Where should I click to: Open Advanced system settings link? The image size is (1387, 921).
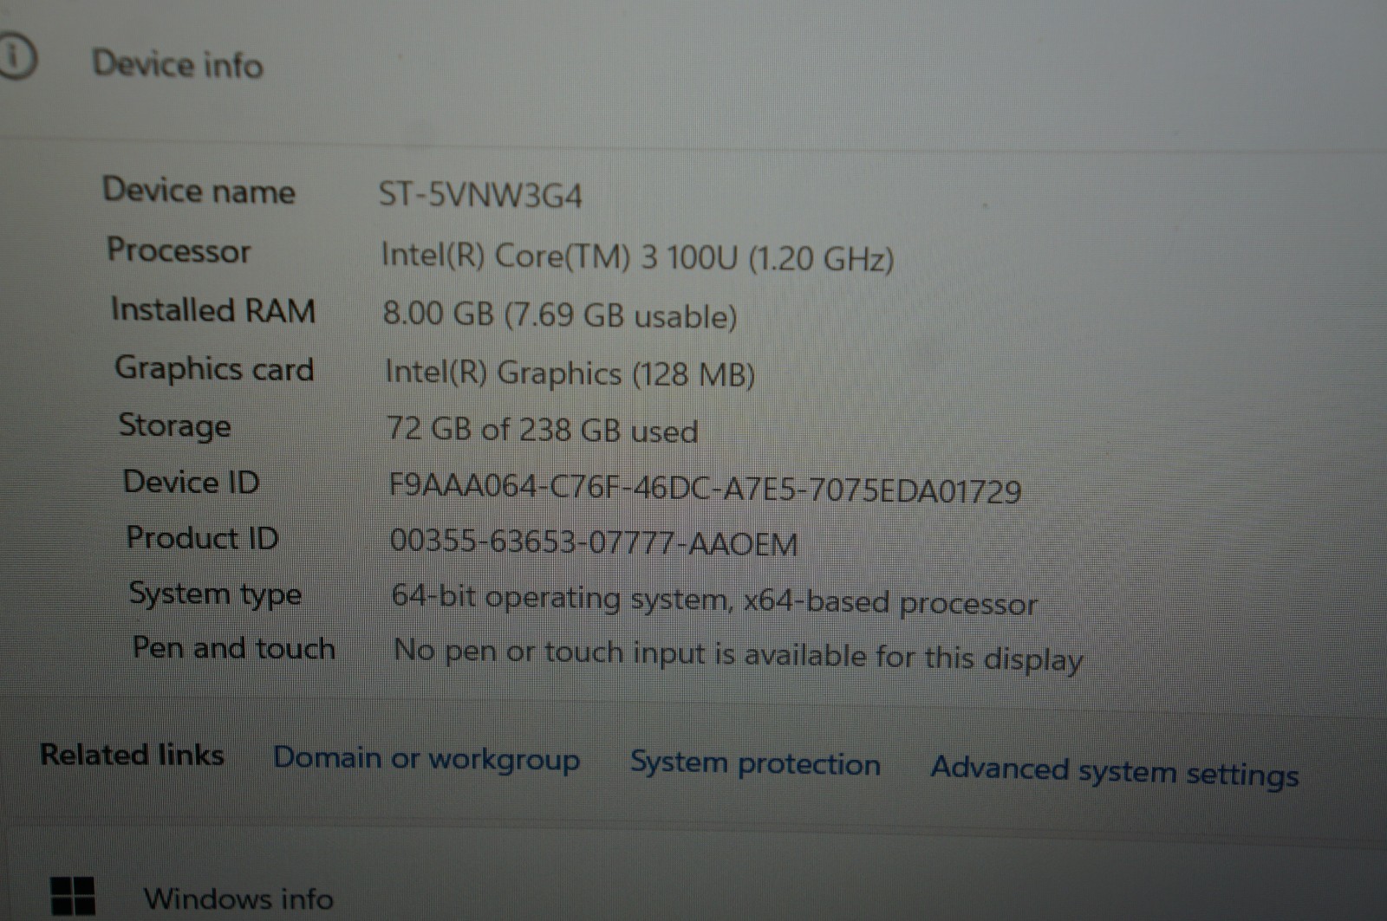[x=1115, y=770]
